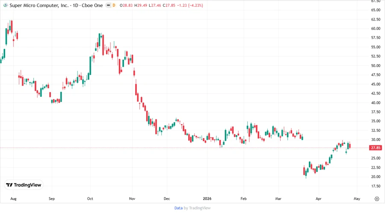Click the 17.50 price axis label
385x213 pixels.
(376, 186)
